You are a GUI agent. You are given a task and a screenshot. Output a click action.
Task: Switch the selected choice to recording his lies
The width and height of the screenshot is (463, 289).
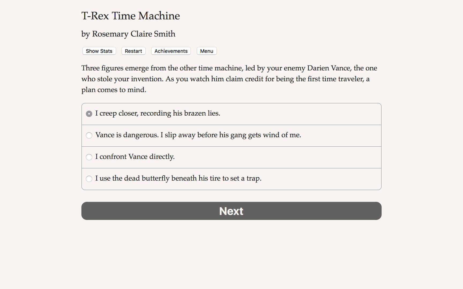coord(89,113)
